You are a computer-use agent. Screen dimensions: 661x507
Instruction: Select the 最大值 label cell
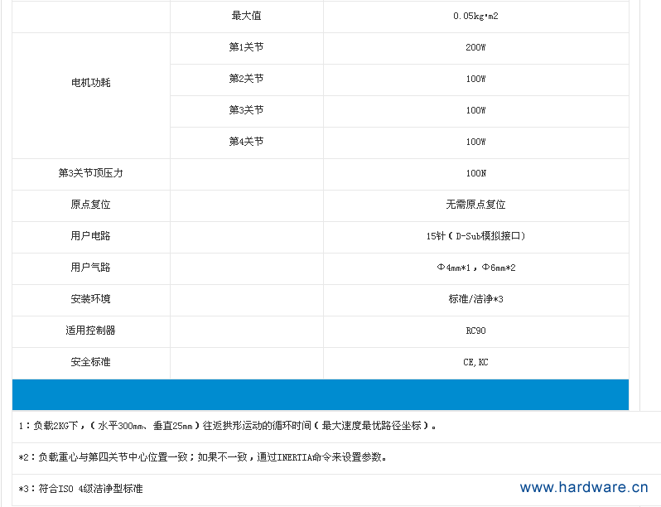pyautogui.click(x=246, y=17)
